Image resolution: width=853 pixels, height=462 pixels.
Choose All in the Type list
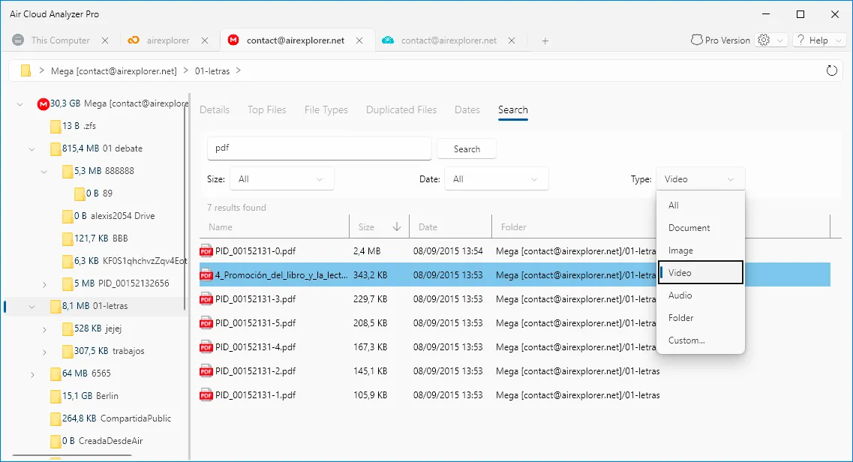(701, 205)
